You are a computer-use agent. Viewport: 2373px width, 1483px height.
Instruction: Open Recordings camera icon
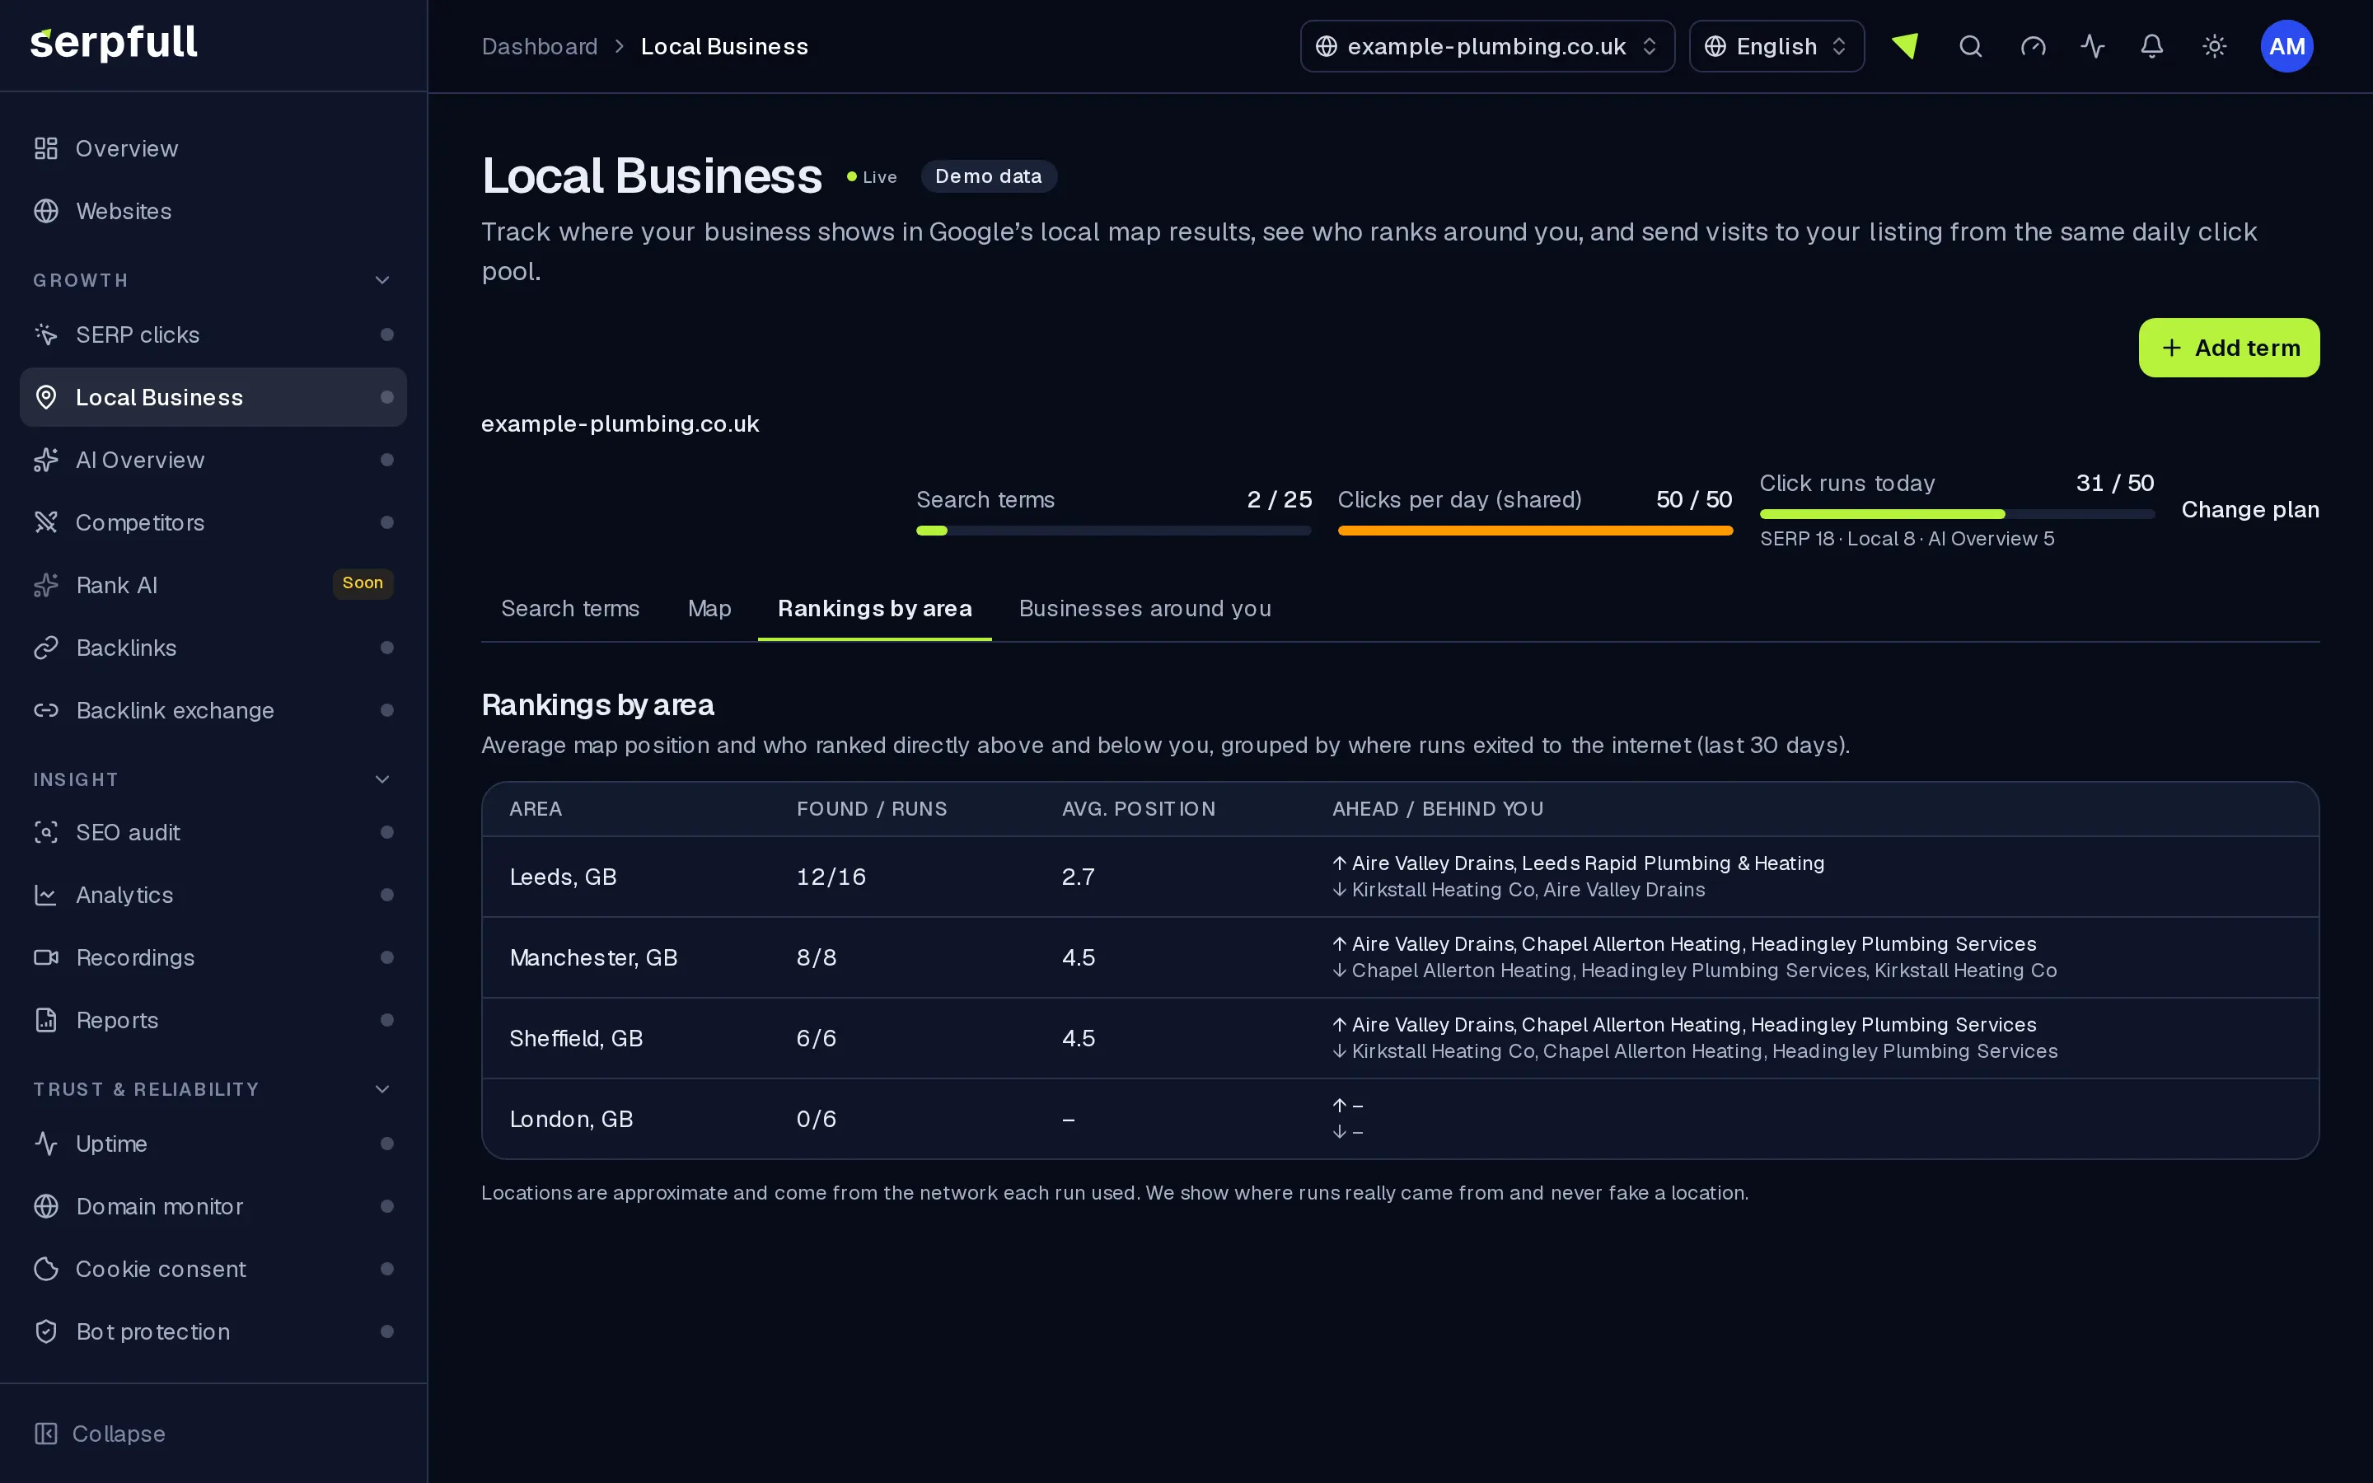[46, 957]
